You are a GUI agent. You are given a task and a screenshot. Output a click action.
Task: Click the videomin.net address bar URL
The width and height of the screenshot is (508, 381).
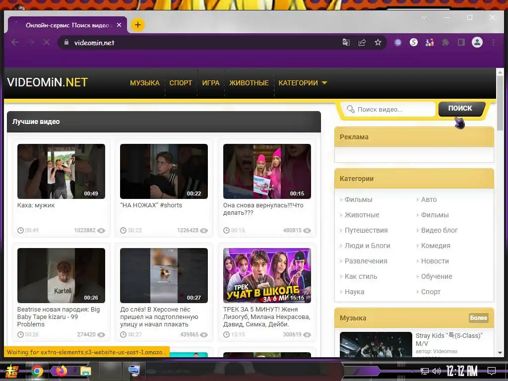click(x=94, y=43)
